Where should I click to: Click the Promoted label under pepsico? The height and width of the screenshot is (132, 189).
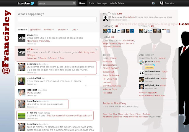(149, 68)
